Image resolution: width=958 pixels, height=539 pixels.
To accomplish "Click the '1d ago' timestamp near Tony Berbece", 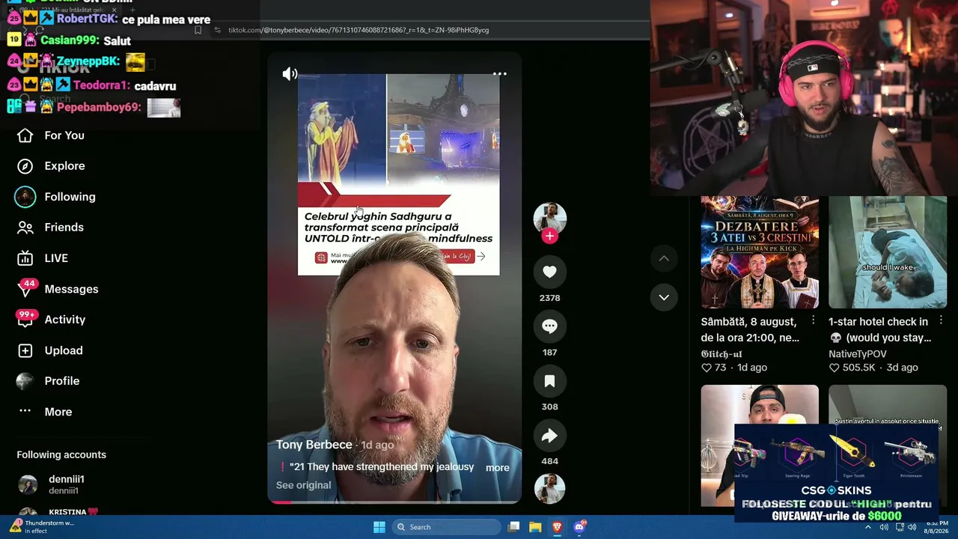I will pyautogui.click(x=377, y=445).
